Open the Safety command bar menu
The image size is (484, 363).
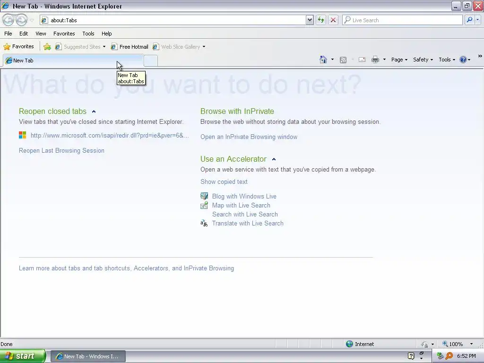pyautogui.click(x=423, y=60)
